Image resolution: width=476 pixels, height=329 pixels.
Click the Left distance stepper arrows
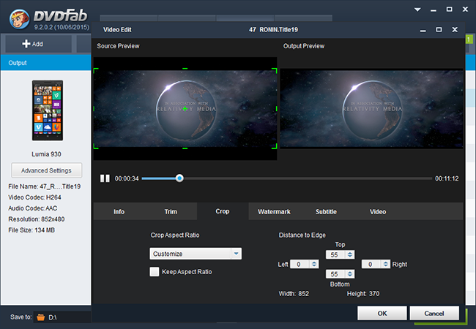click(x=314, y=264)
